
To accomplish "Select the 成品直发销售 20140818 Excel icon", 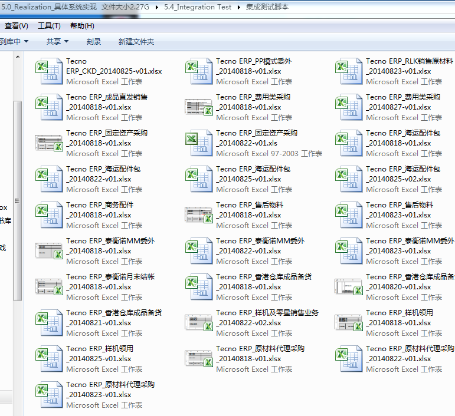I will [x=49, y=107].
